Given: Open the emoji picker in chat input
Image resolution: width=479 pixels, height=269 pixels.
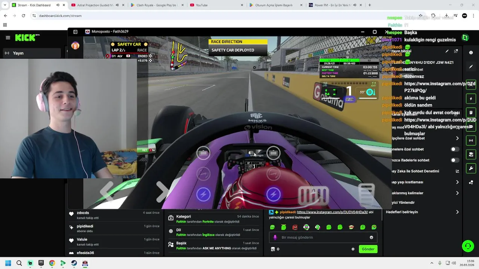Looking at the screenshot, I should pos(371,237).
